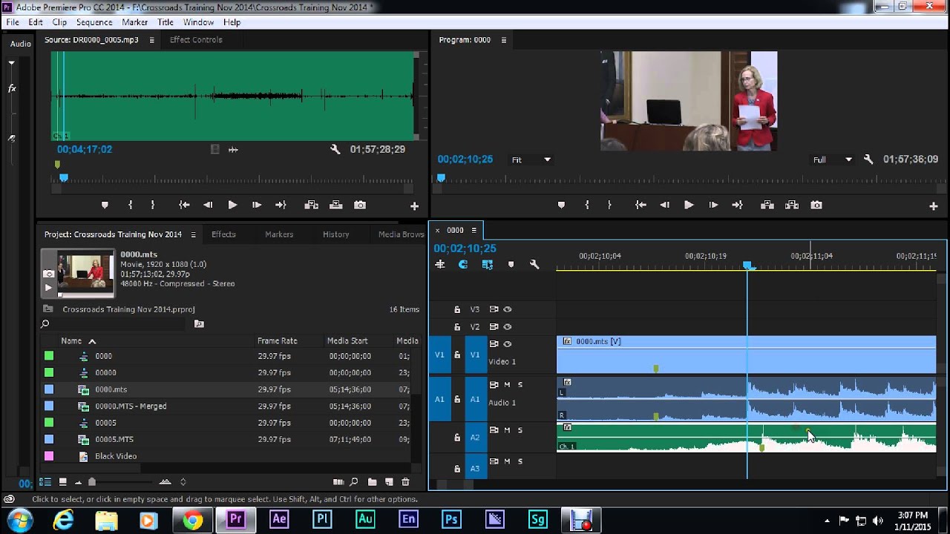Click Insert button in Source monitor
The width and height of the screenshot is (950, 534).
(312, 205)
